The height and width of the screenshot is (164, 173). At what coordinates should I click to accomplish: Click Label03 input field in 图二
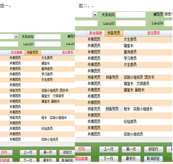click(x=131, y=23)
